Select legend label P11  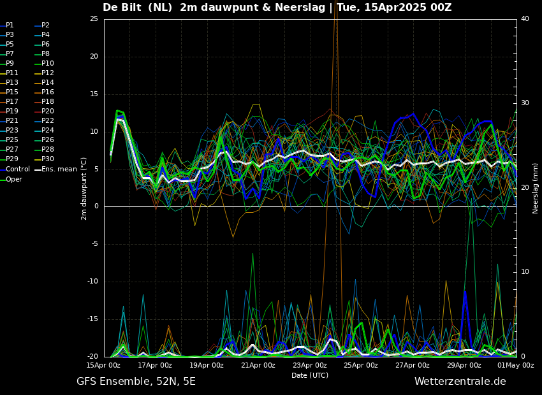11,73
